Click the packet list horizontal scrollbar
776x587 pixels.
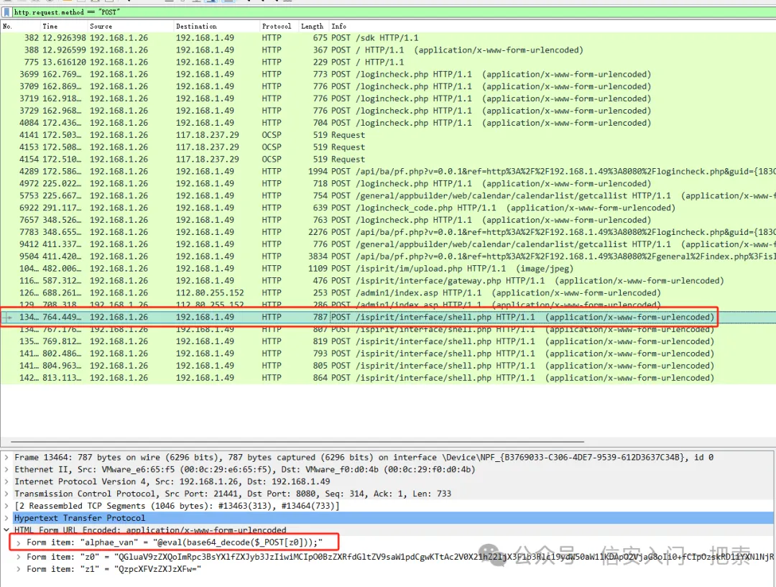point(297,441)
